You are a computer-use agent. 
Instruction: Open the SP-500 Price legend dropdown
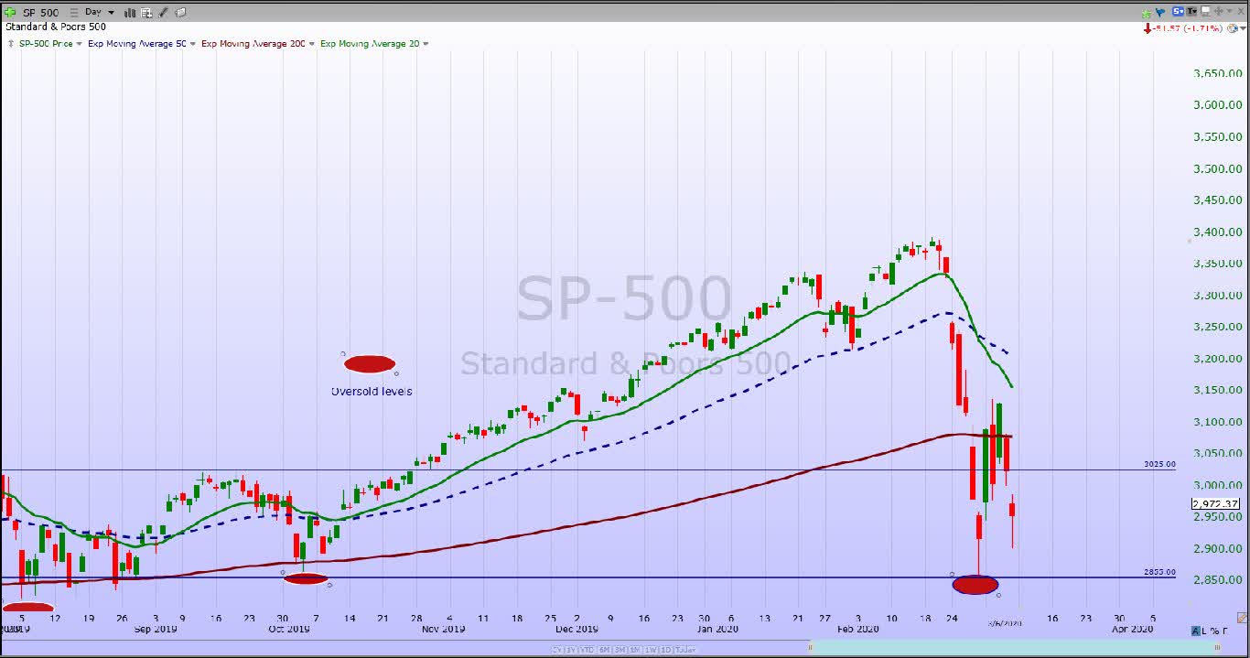tap(80, 43)
